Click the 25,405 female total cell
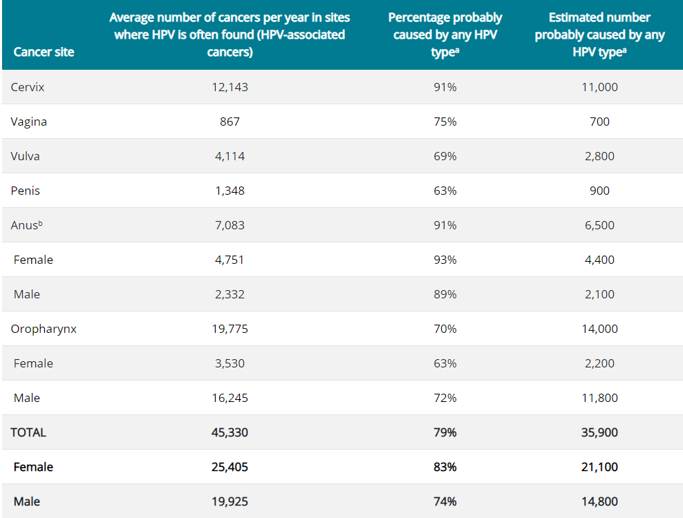 pyautogui.click(x=230, y=467)
